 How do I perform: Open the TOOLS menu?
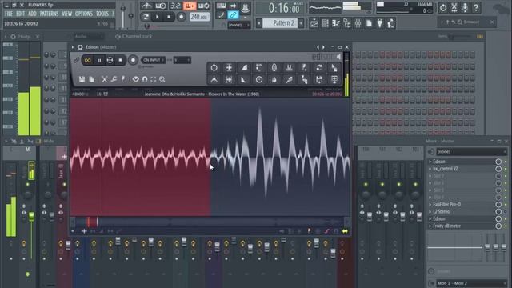[102, 14]
